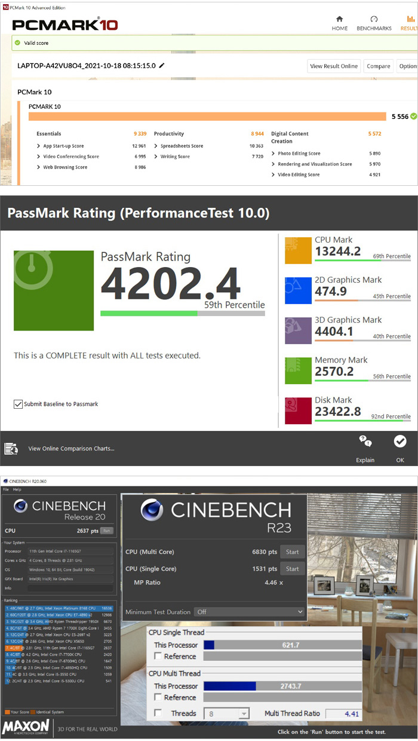Select the PCMark 10 Results tab
Image resolution: width=418 pixels, height=741 pixels.
pyautogui.click(x=409, y=23)
